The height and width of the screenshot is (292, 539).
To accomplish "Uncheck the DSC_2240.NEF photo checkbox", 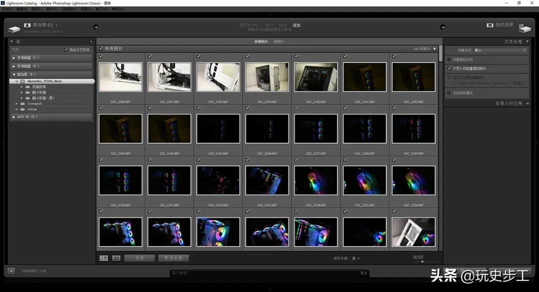I will pos(296,56).
